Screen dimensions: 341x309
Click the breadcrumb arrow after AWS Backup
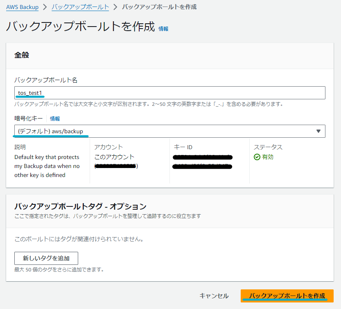[45, 7]
